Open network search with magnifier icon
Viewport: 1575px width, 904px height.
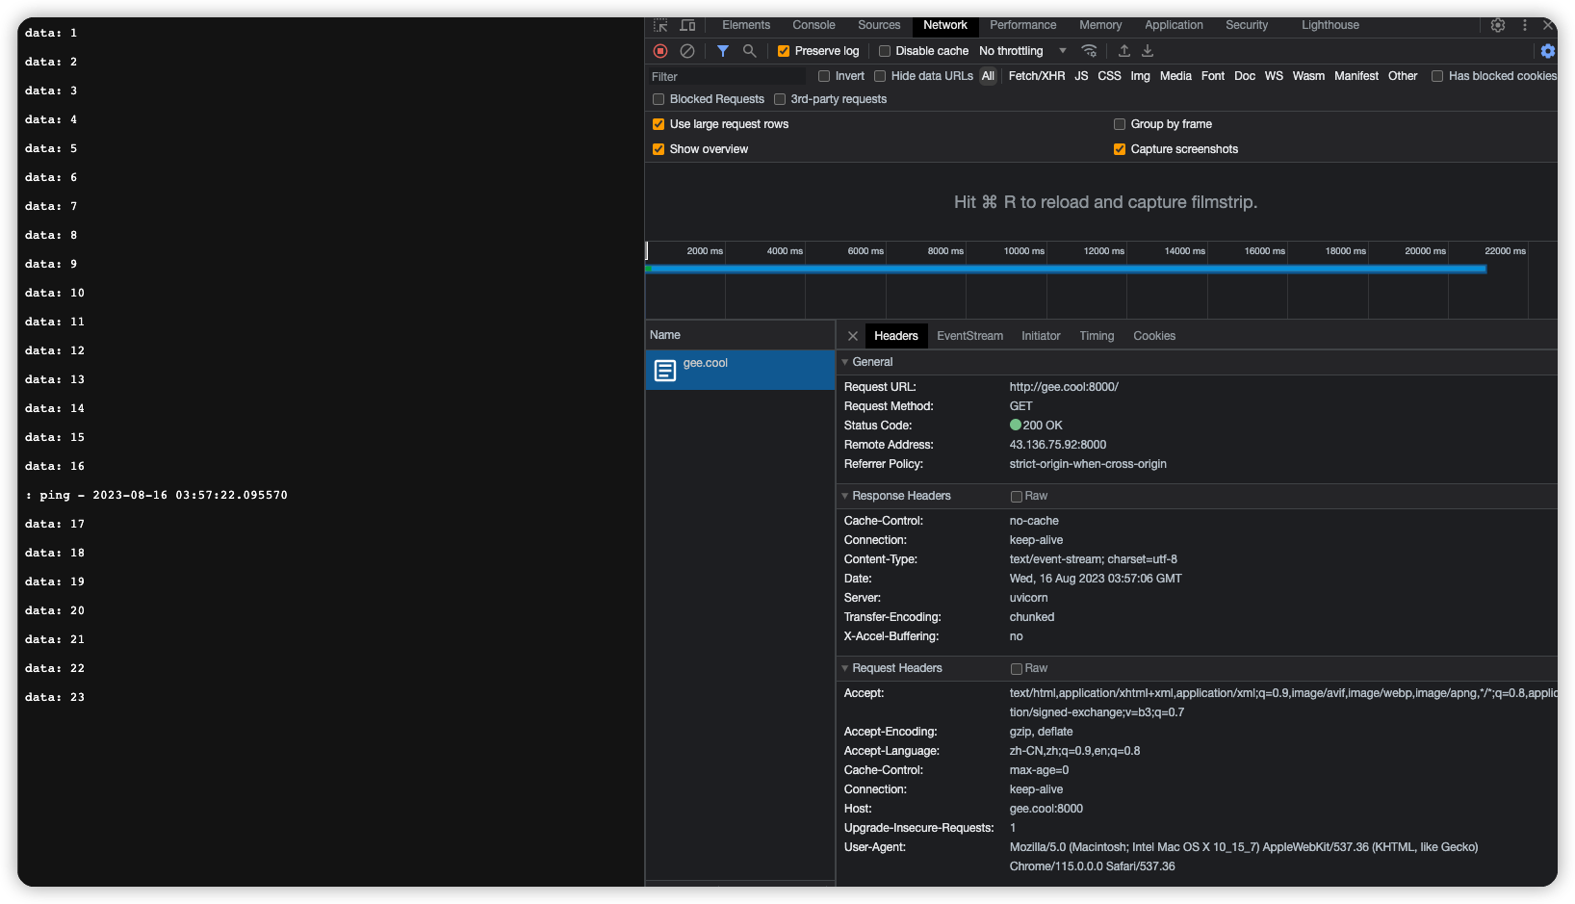click(x=749, y=51)
